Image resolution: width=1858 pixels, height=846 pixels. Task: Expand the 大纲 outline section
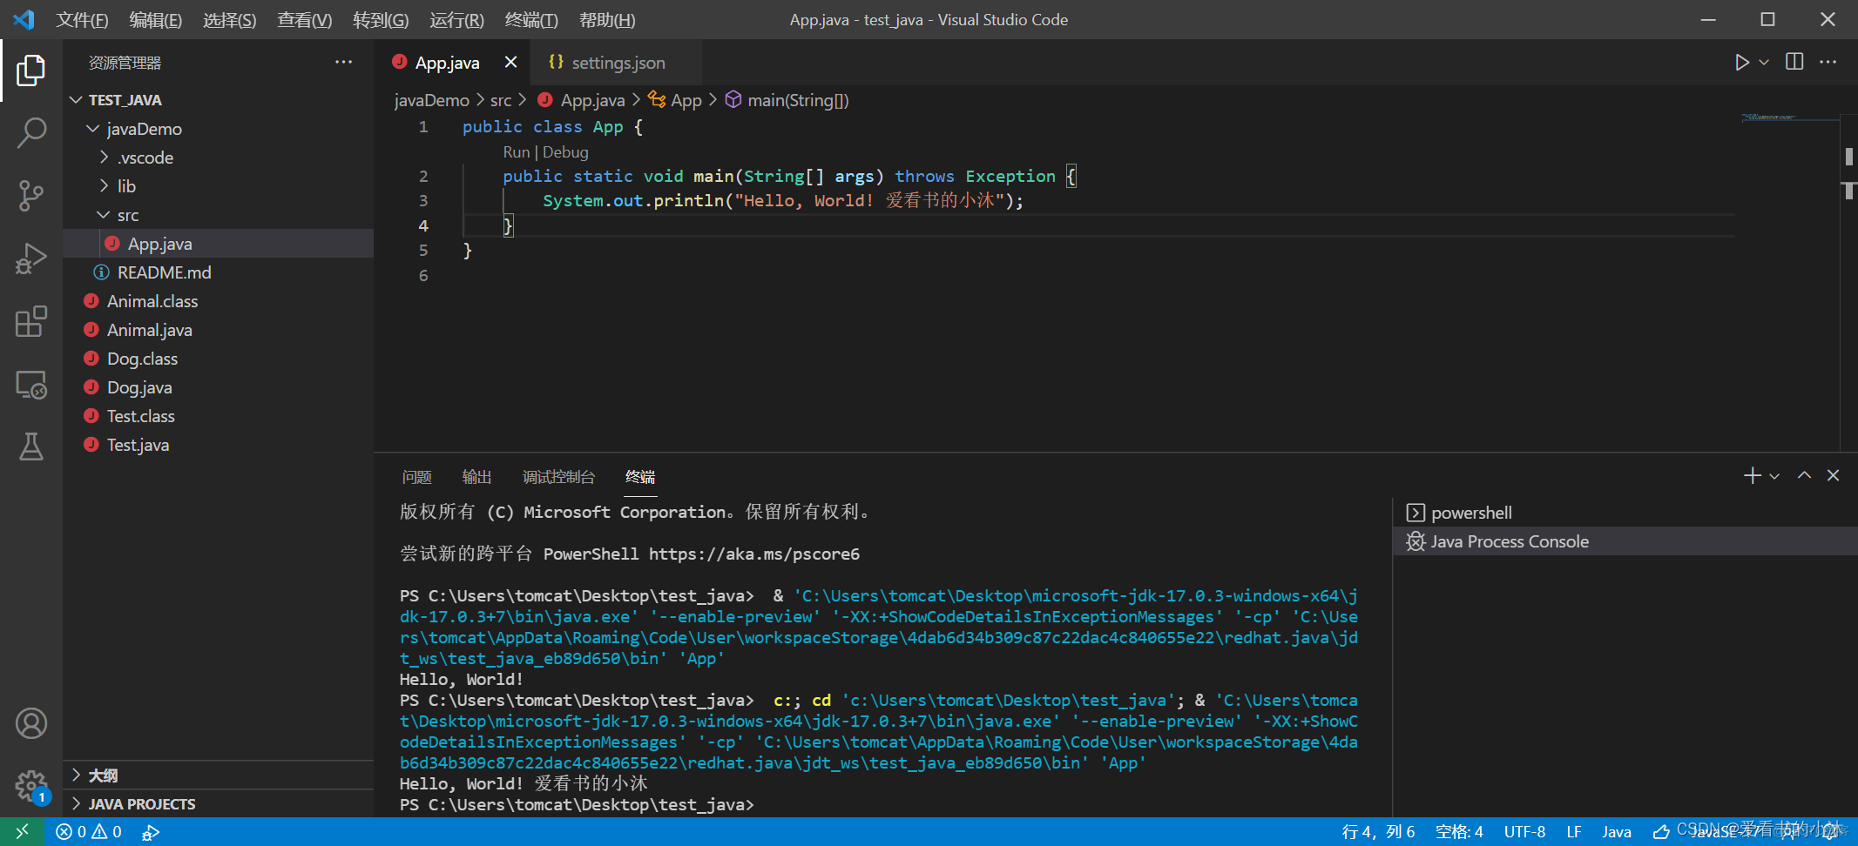[x=218, y=775]
